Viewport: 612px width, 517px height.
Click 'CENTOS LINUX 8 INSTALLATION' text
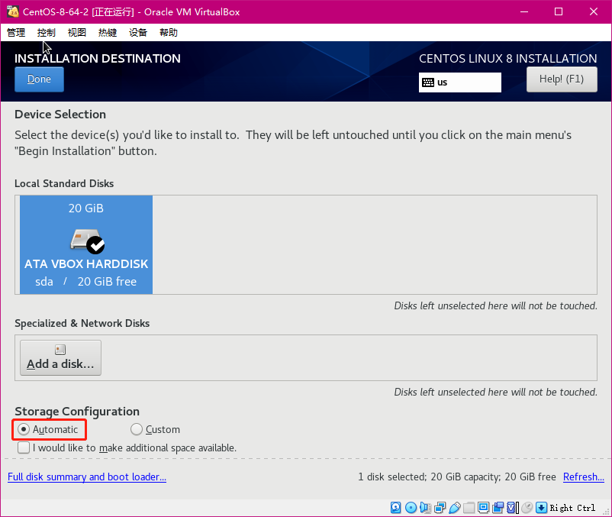coord(507,59)
